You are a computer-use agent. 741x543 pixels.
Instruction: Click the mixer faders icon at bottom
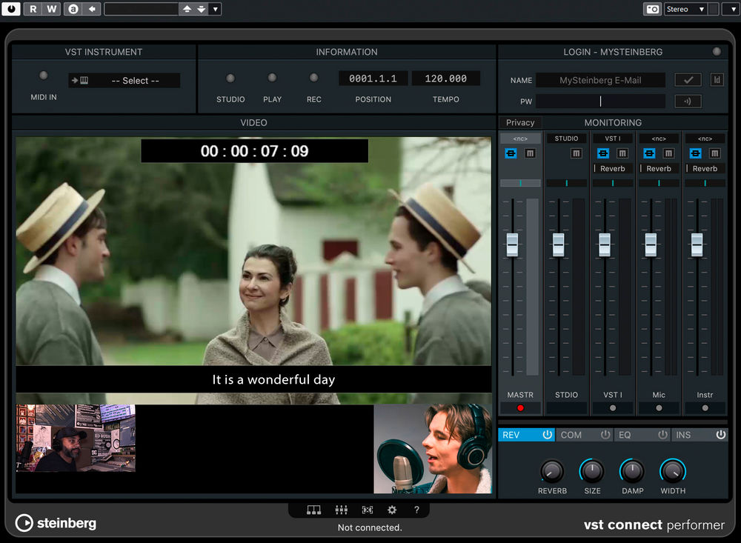(342, 510)
